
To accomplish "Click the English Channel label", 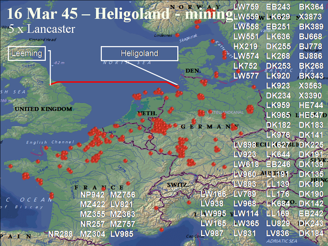I will [x=50, y=142].
